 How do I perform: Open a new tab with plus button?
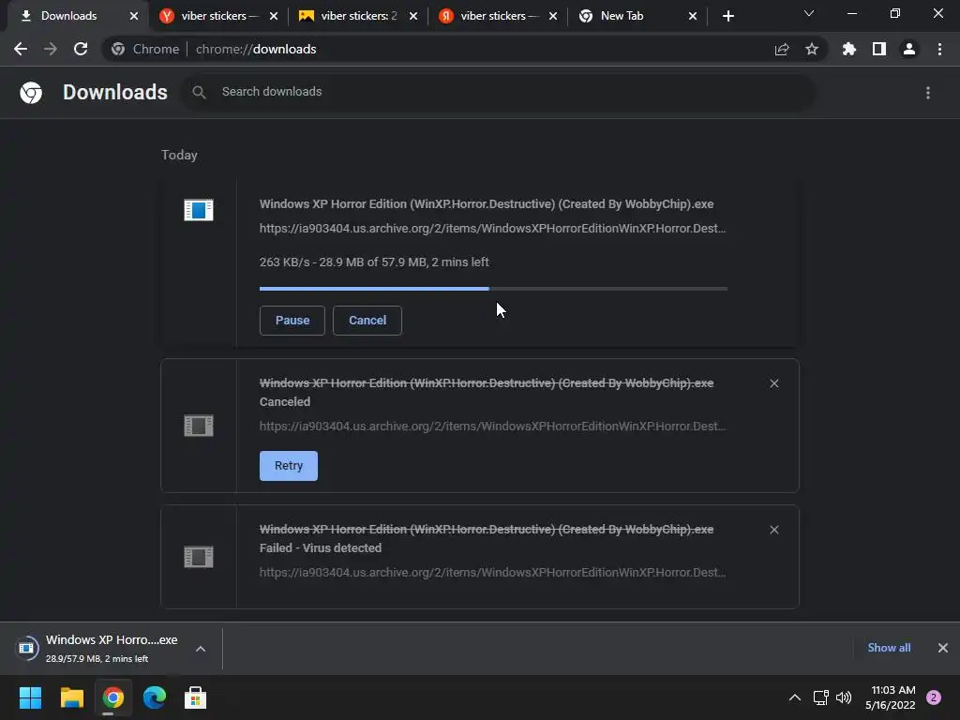pos(727,16)
